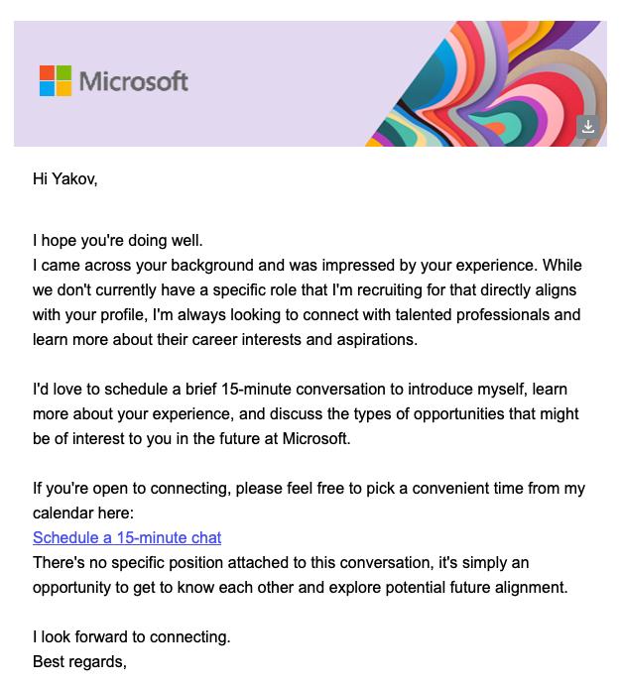Viewport: 622px width, 683px height.
Task: Click the yellow square of the Microsoft logo
Action: [x=63, y=89]
